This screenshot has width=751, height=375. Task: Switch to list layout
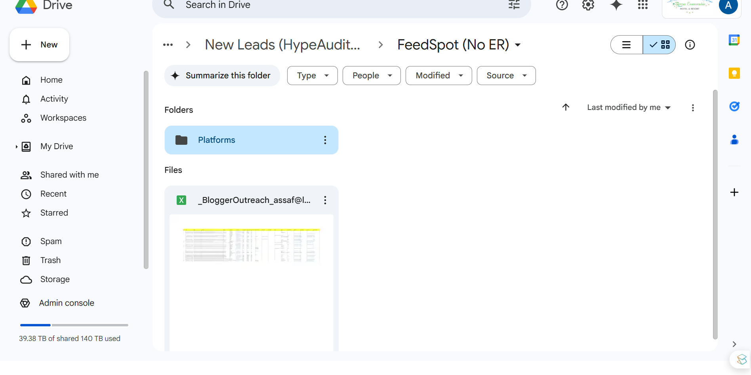tap(627, 45)
